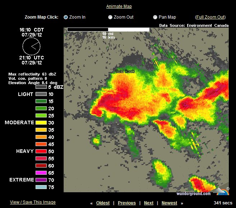Click the 65 dBZ magenta swatch
This screenshot has height=208, width=236.
[41, 173]
